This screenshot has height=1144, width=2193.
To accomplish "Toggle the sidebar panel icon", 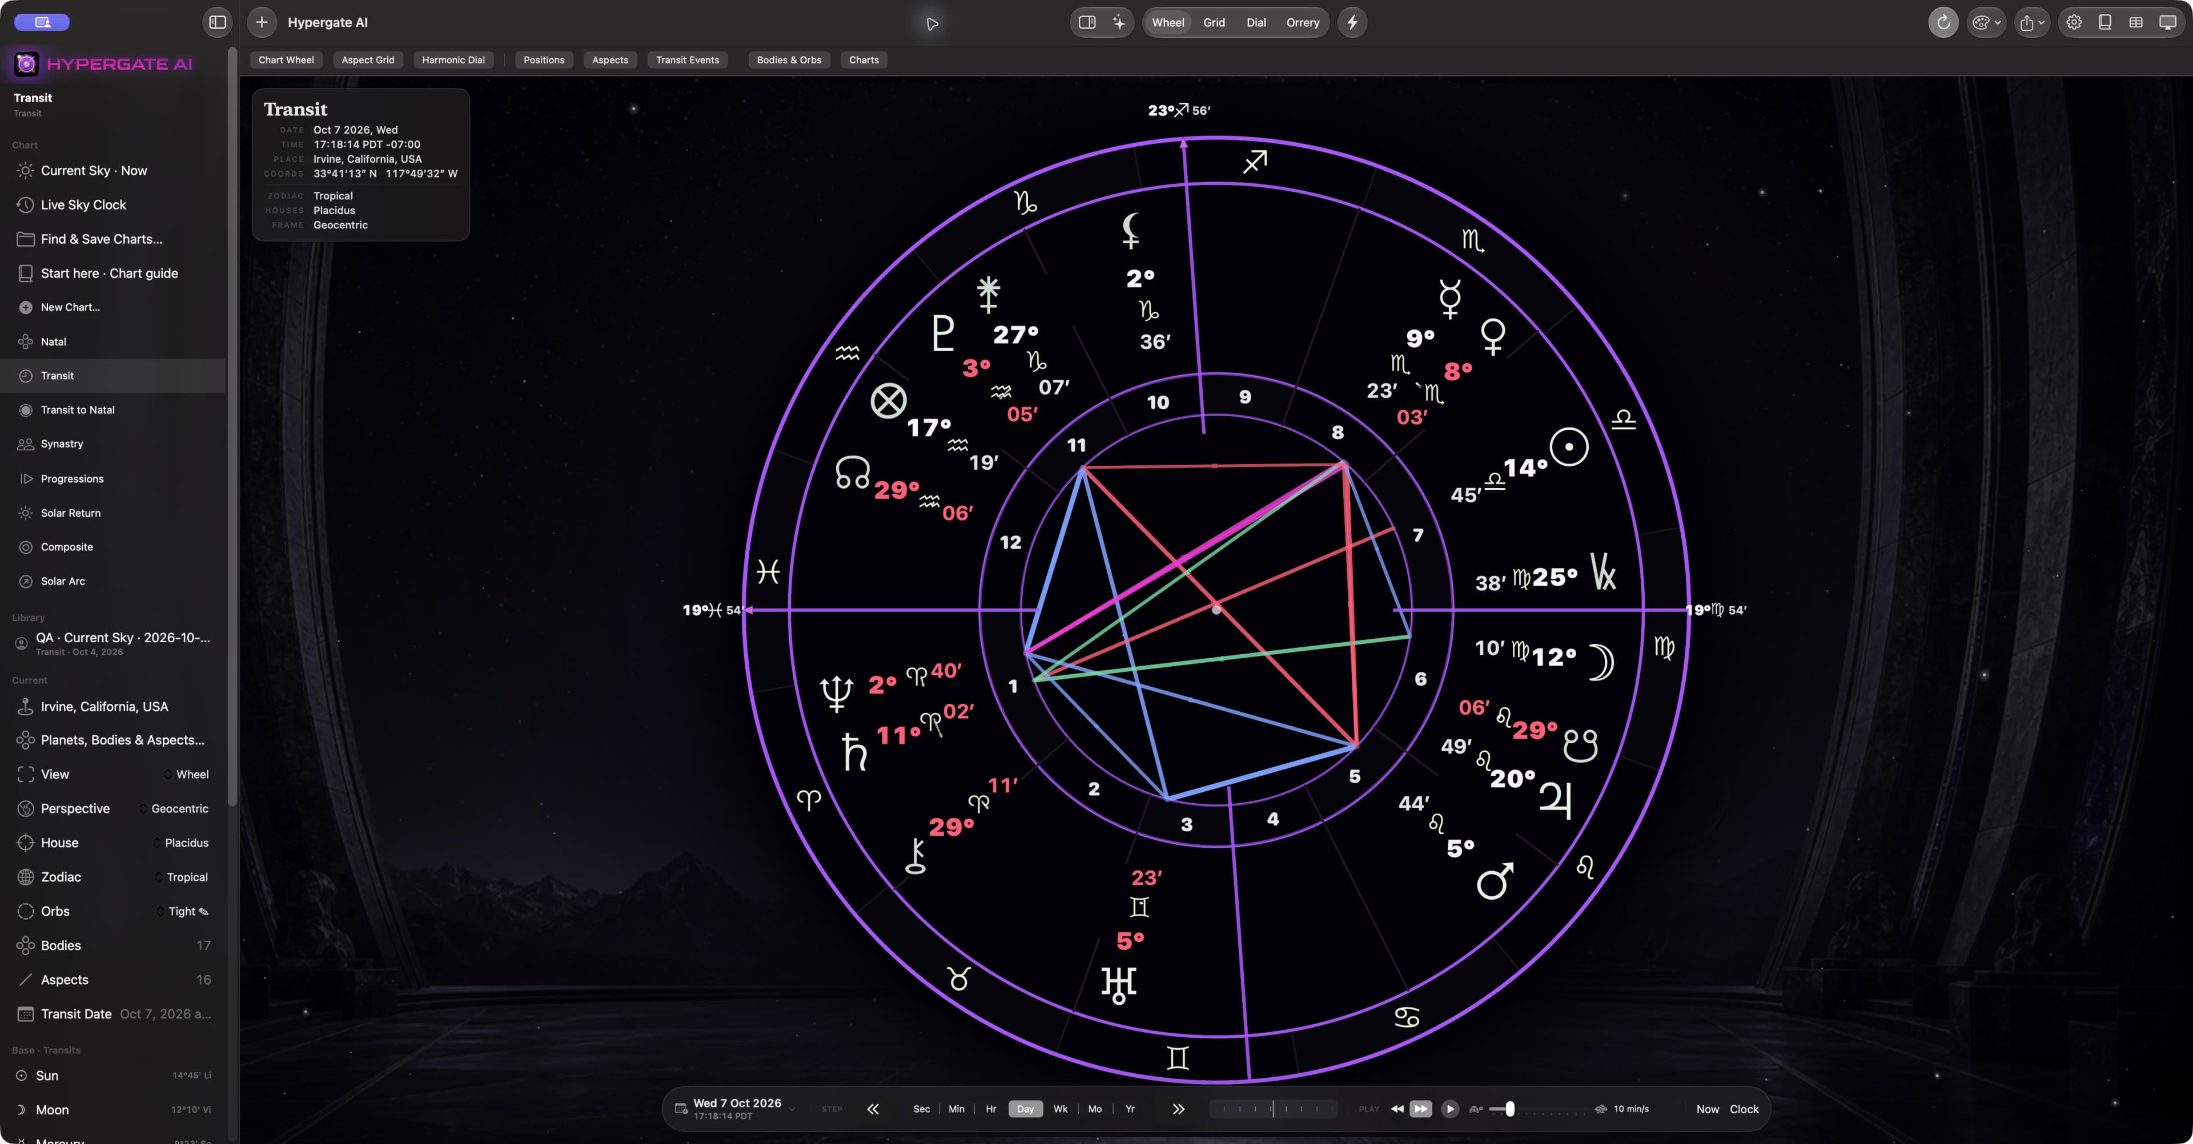I will click(217, 22).
